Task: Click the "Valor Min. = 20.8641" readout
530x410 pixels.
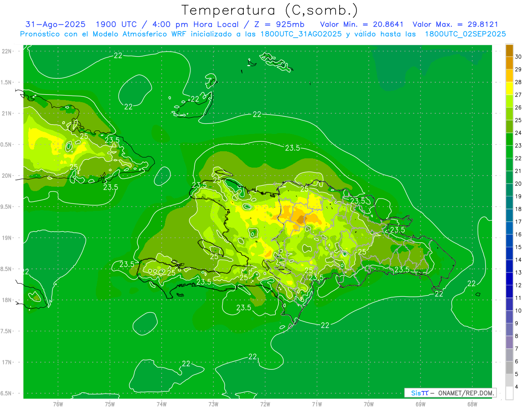Action: pos(362,24)
